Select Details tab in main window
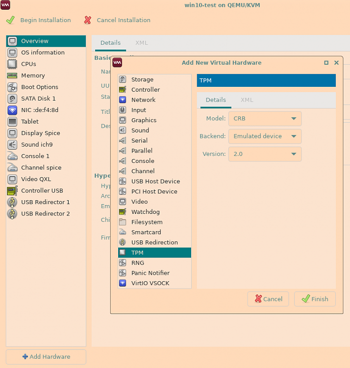 click(x=110, y=43)
